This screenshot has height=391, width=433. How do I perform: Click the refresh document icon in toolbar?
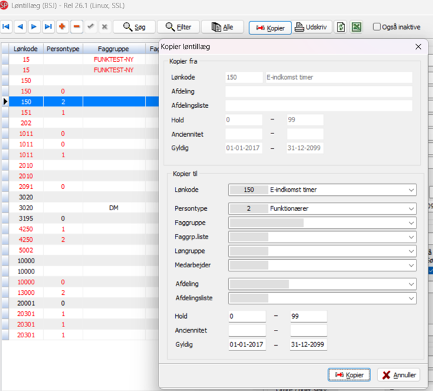[341, 27]
